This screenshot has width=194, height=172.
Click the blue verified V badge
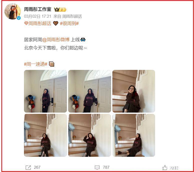point(19,18)
